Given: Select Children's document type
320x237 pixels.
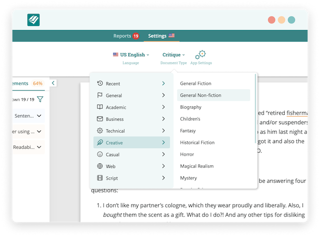Looking at the screenshot, I should pos(213,119).
